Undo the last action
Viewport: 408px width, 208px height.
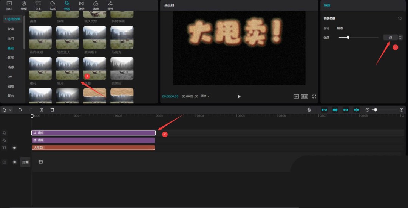[20, 110]
